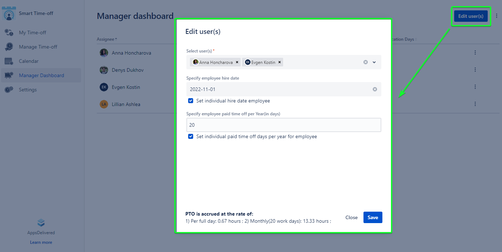Image resolution: width=502 pixels, height=252 pixels.
Task: Click the Calendar icon in sidebar
Action: [x=9, y=61]
